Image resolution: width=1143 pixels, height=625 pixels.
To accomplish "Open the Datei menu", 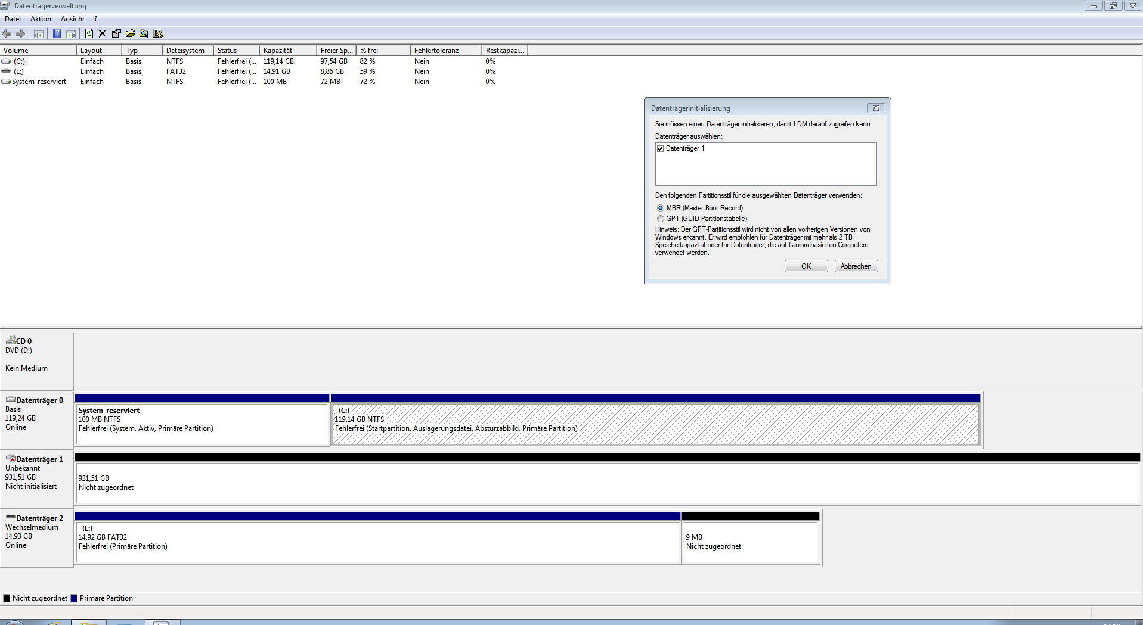I will 13,19.
